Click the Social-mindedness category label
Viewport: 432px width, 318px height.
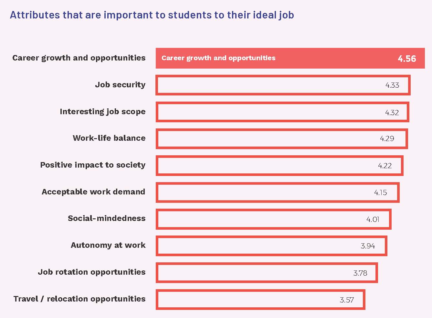pos(107,218)
